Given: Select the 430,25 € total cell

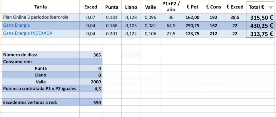Looking at the screenshot, I should tap(260, 25).
